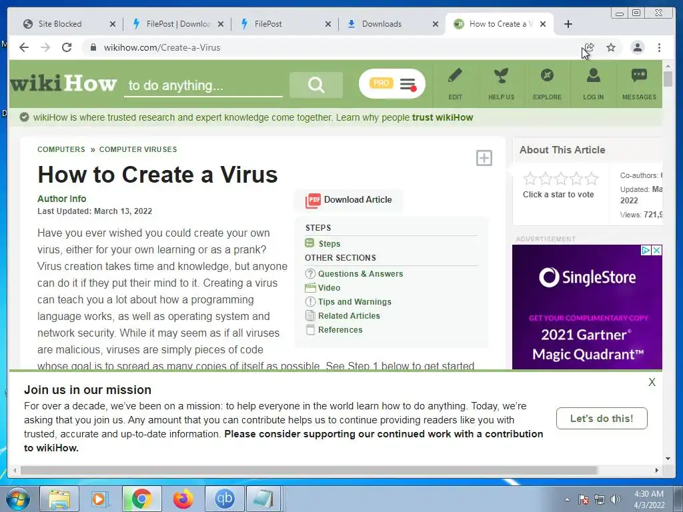Image resolution: width=683 pixels, height=512 pixels.
Task: Reload the page with refresh icon
Action: pyautogui.click(x=67, y=47)
